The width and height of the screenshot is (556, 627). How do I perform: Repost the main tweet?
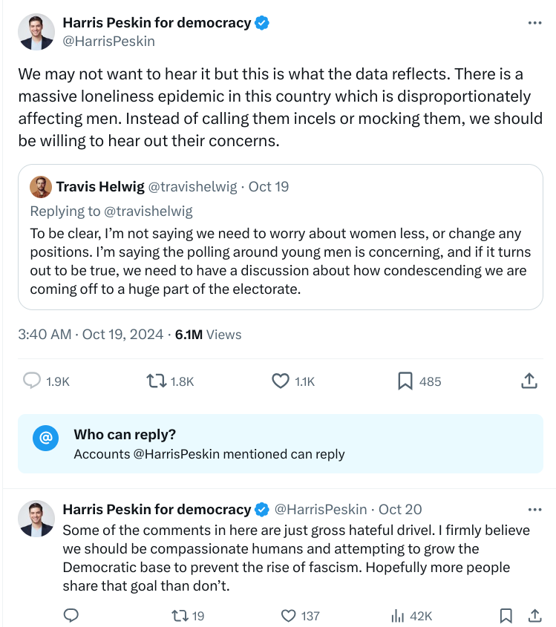click(156, 381)
